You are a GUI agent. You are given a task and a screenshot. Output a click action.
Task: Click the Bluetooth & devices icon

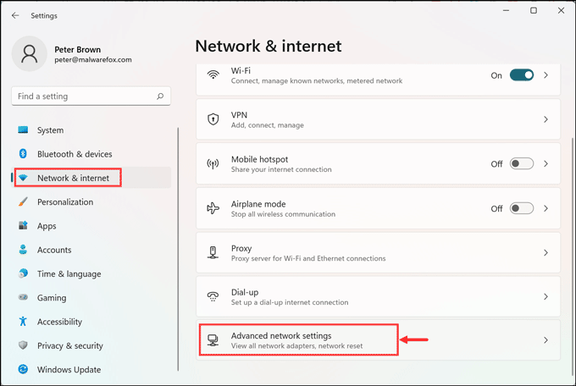pos(23,154)
